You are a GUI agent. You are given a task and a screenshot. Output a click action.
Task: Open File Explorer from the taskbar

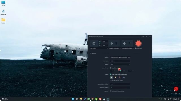click(81, 99)
